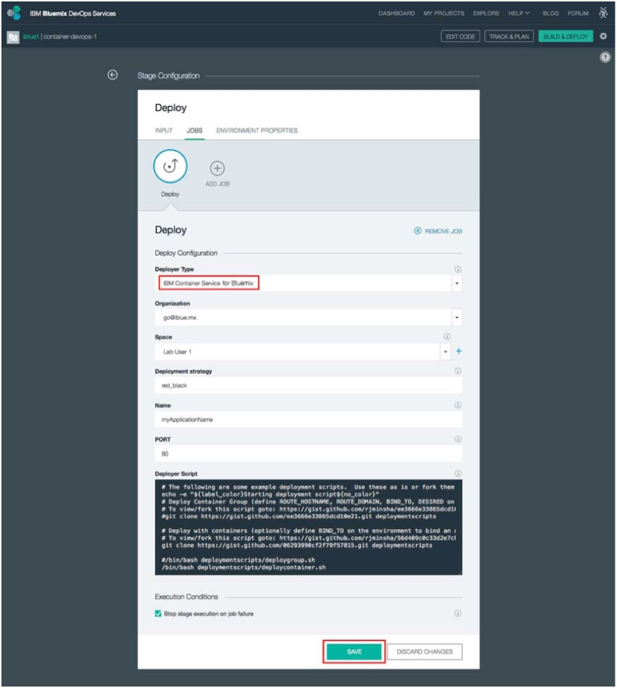Click the Name input field
The image size is (617, 688).
coord(308,419)
